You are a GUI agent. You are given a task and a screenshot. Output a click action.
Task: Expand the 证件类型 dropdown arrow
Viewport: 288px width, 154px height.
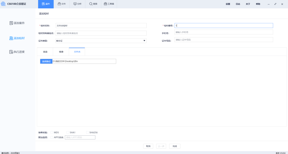coord(144,41)
